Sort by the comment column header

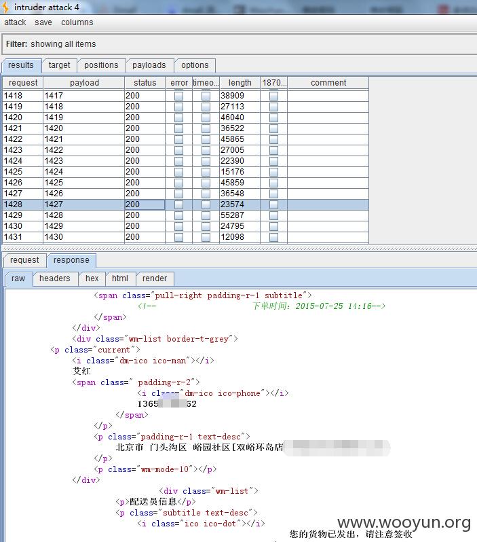(x=328, y=83)
